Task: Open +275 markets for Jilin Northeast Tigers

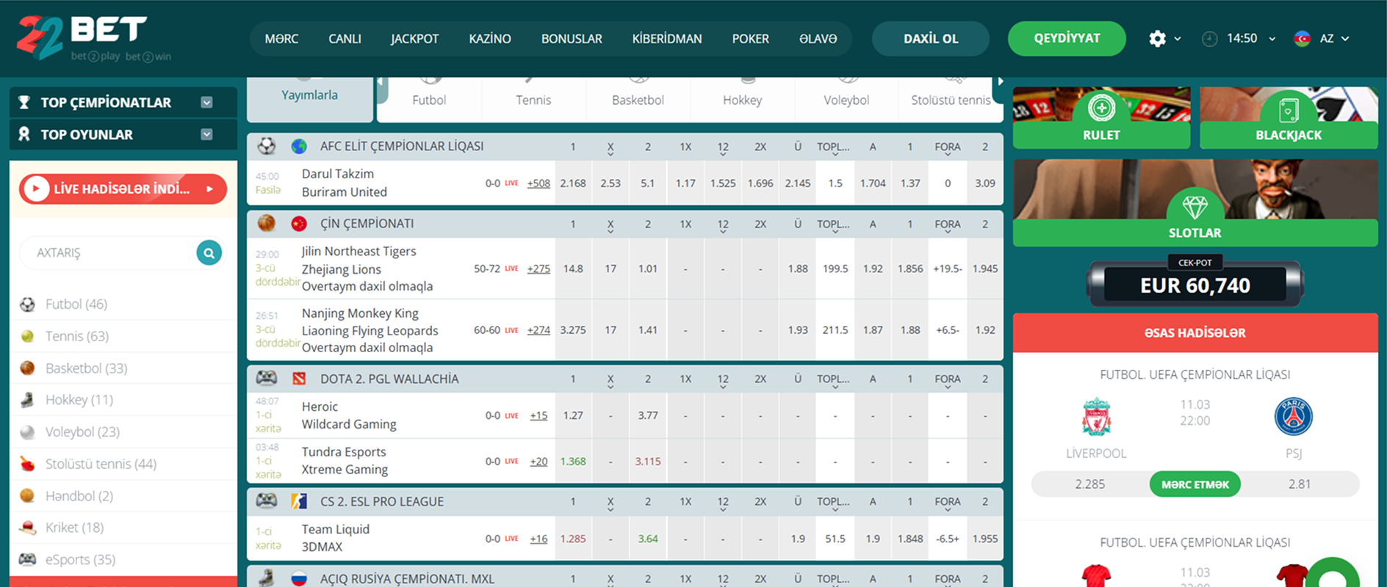Action: click(538, 269)
